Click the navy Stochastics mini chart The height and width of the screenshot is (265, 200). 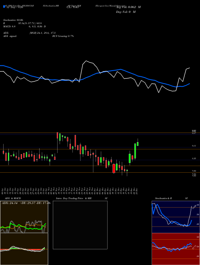pos(176,217)
